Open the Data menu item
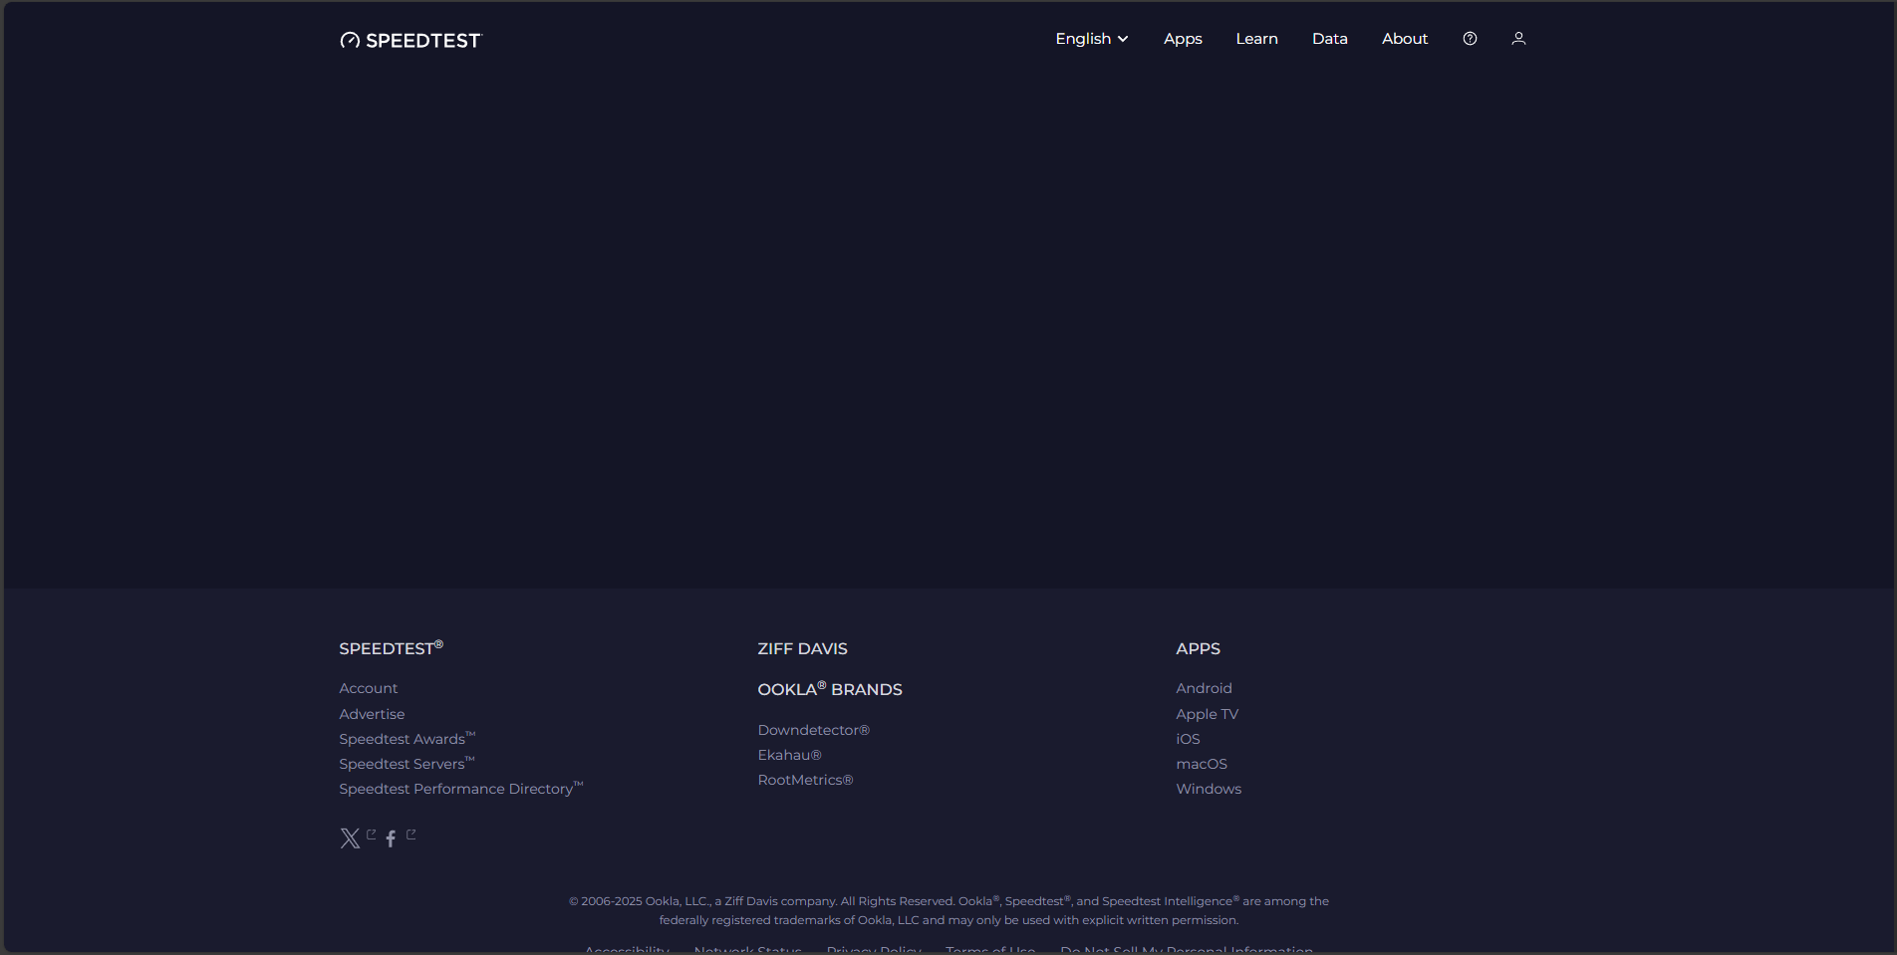This screenshot has height=955, width=1897. pyautogui.click(x=1329, y=39)
